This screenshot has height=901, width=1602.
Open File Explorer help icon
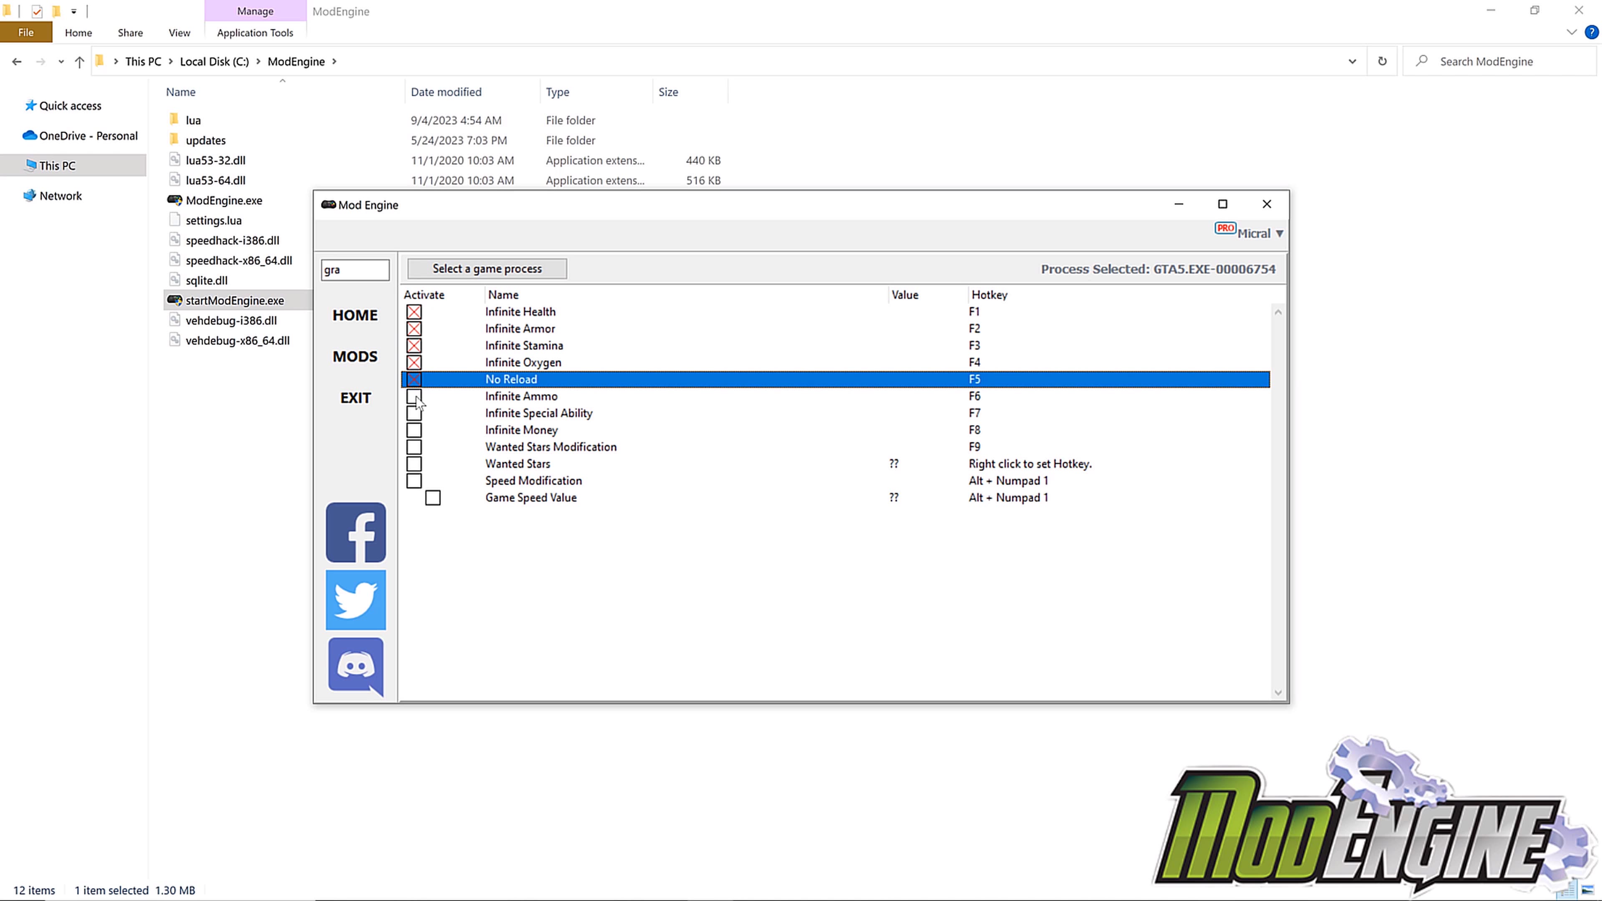pos(1592,33)
